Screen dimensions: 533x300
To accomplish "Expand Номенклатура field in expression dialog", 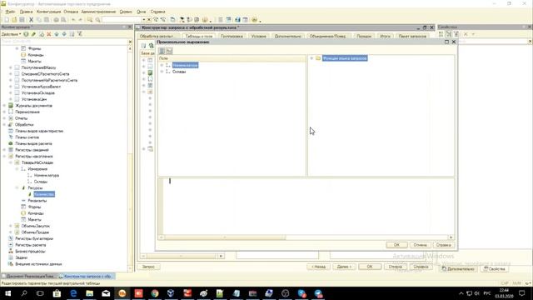I will (x=162, y=65).
